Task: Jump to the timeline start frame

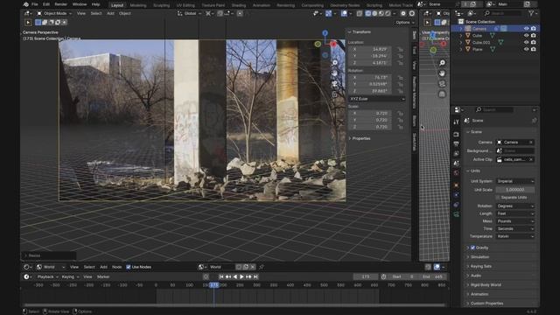Action: click(221, 276)
